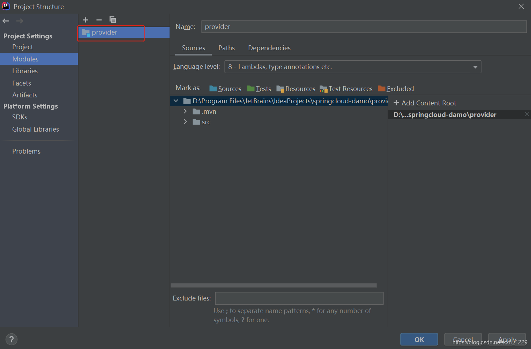531x349 pixels.
Task: Close the Project Structure dialog
Action: 521,6
